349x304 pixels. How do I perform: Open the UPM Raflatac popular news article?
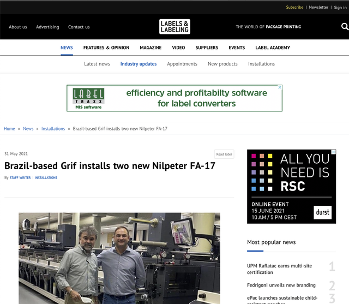(x=281, y=269)
